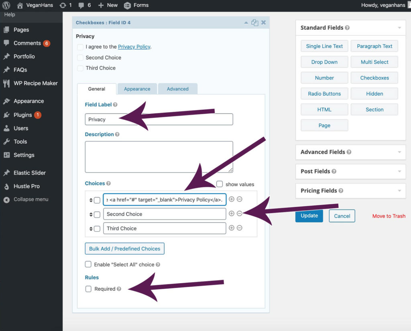The image size is (411, 331).
Task: Click the Update button to save
Action: [309, 216]
